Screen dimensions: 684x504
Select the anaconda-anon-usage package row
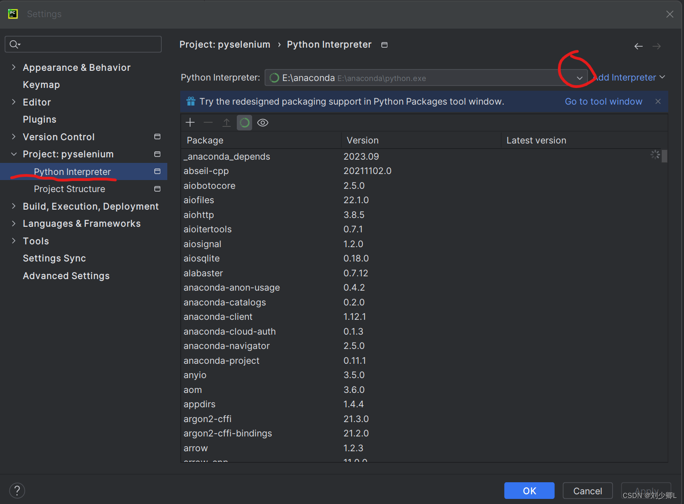[x=421, y=287]
